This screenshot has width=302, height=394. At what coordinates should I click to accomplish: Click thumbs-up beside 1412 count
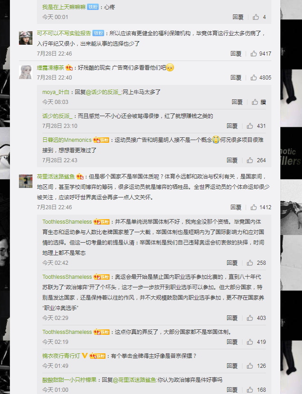[x=254, y=207]
